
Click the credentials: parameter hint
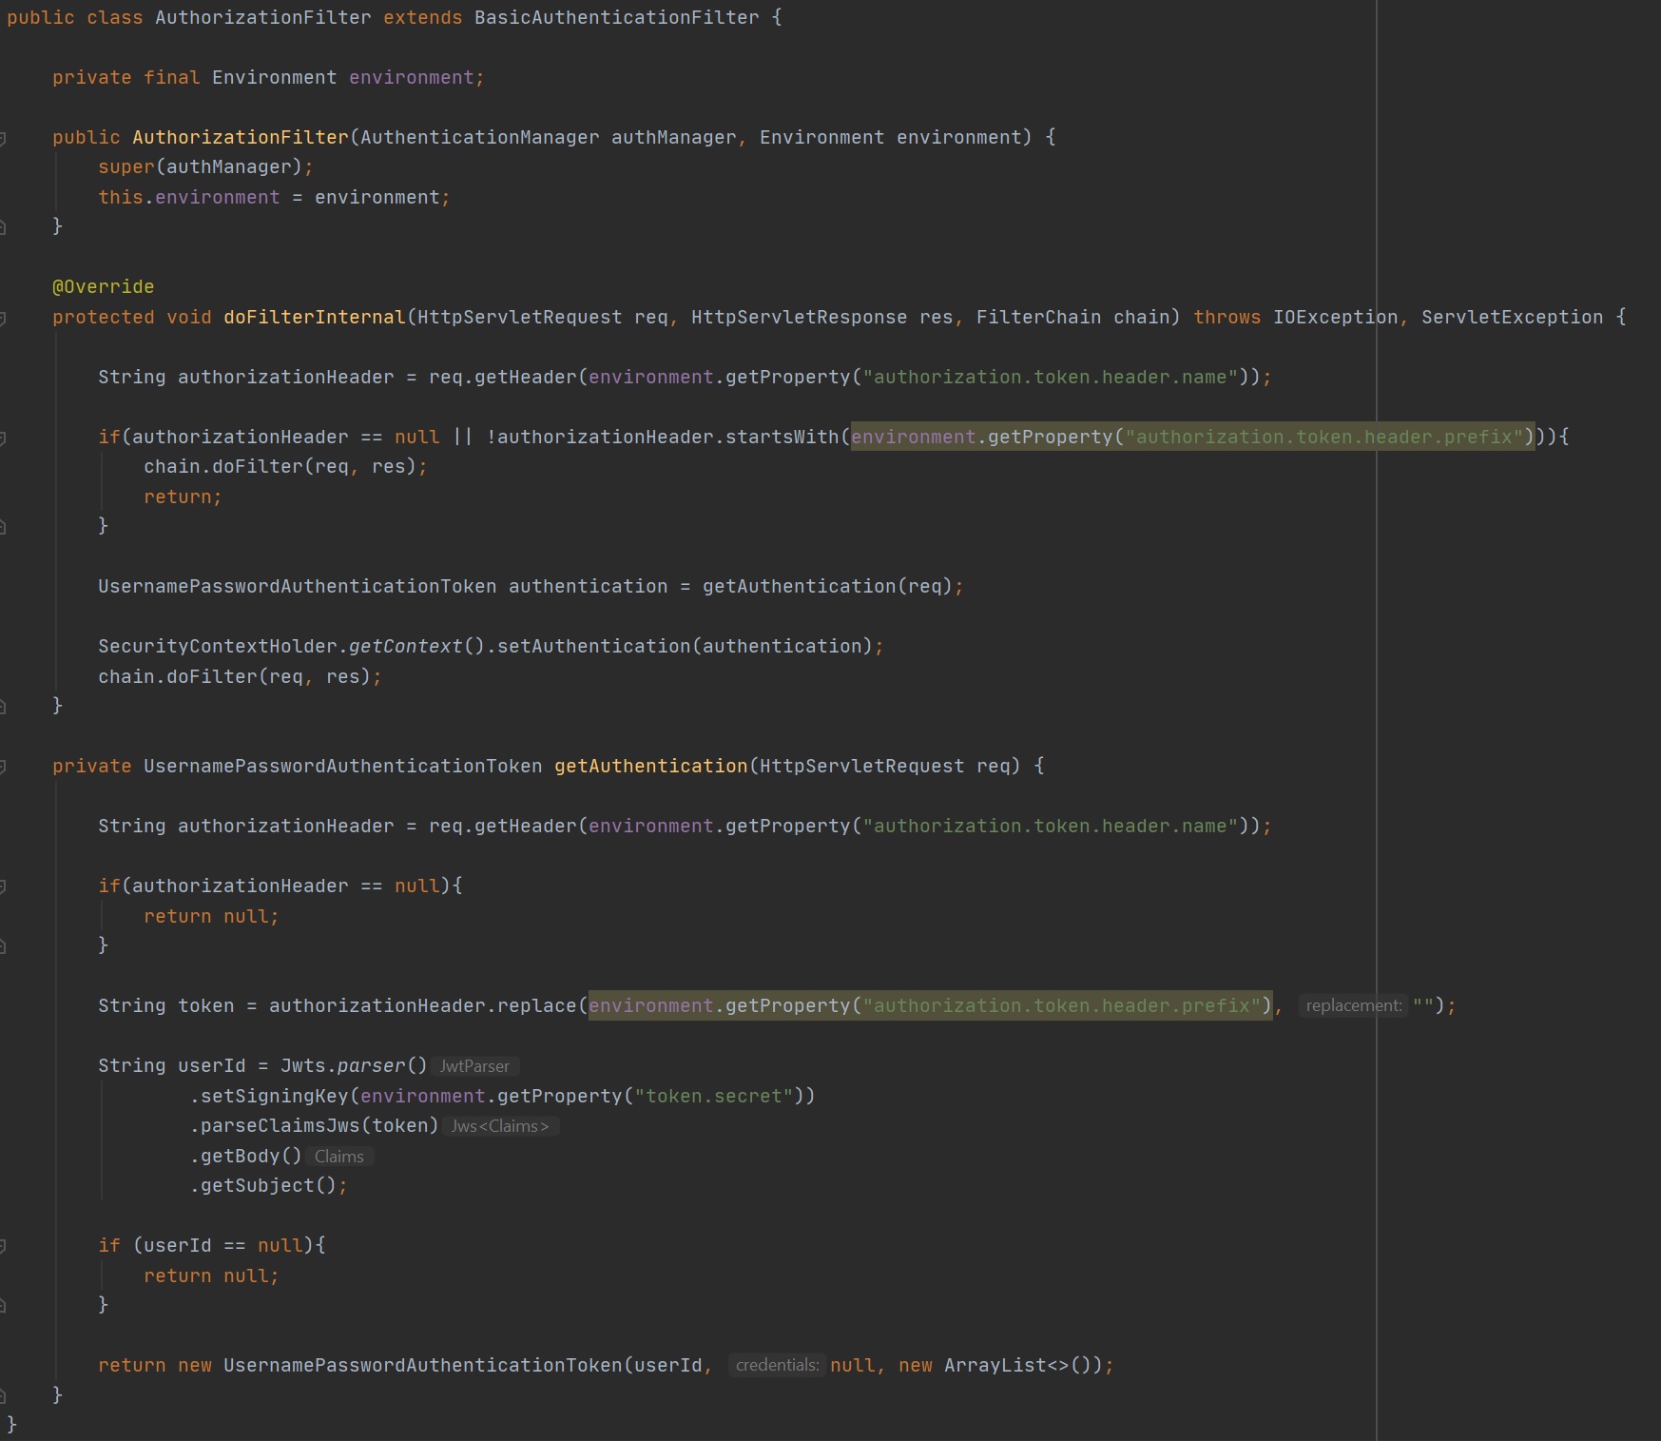[x=777, y=1365]
